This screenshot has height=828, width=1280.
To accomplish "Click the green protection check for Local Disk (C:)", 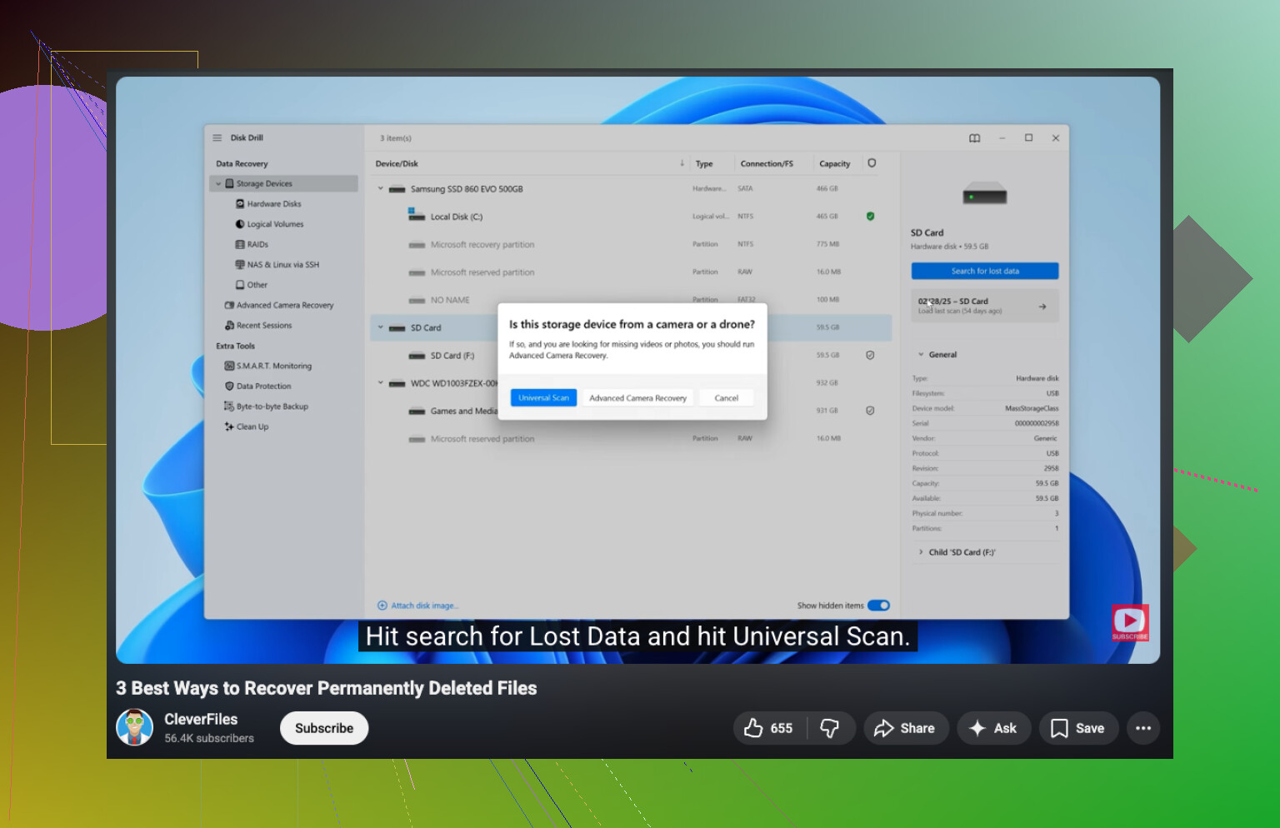I will [870, 217].
